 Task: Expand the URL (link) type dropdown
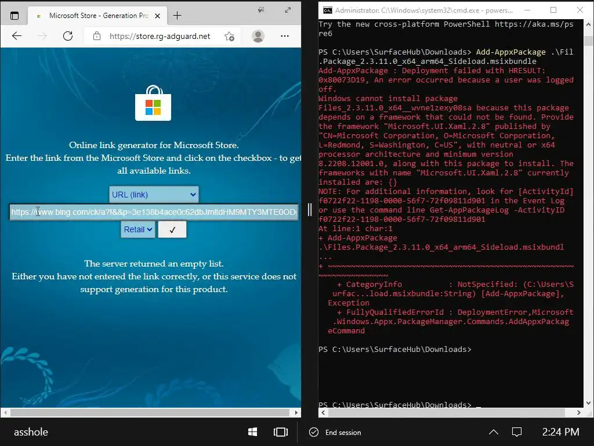point(154,195)
